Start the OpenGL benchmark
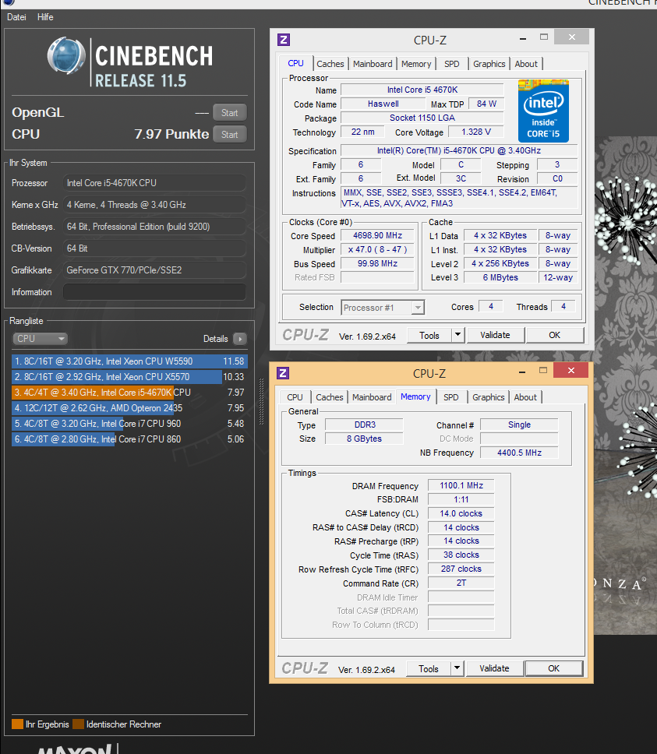The height and width of the screenshot is (754, 657). click(x=229, y=112)
